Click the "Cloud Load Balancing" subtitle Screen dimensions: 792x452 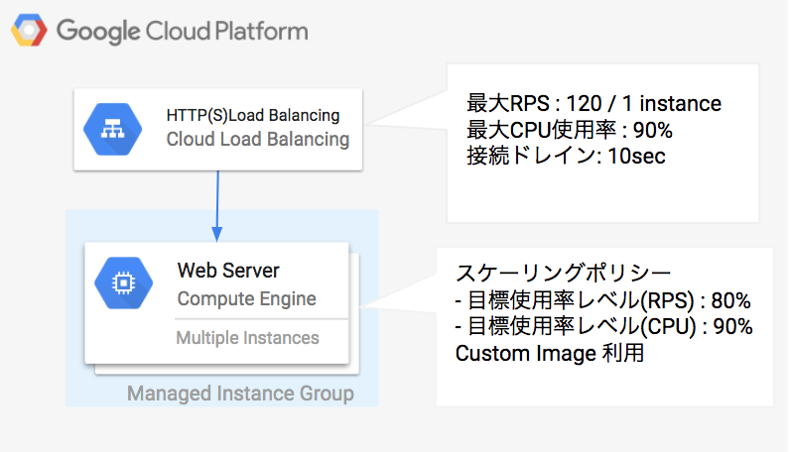pyautogui.click(x=258, y=139)
